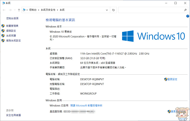Click the shield icon beside 系統保護
Viewport: 190px width, 121px height.
3,36
